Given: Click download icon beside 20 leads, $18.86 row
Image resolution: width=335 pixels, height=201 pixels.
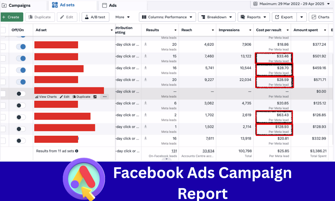Looking at the screenshot, I should coord(145,44).
